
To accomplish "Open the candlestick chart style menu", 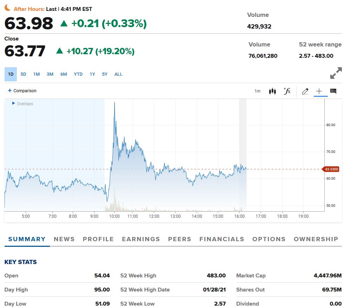I will pyautogui.click(x=272, y=91).
